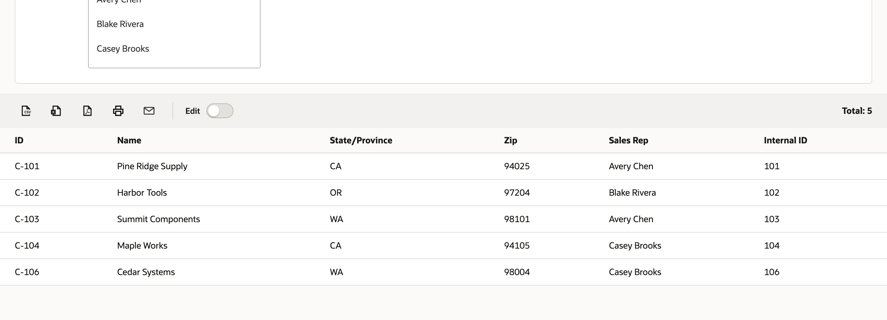Click zip code 94025
The height and width of the screenshot is (320, 887).
[x=517, y=166]
